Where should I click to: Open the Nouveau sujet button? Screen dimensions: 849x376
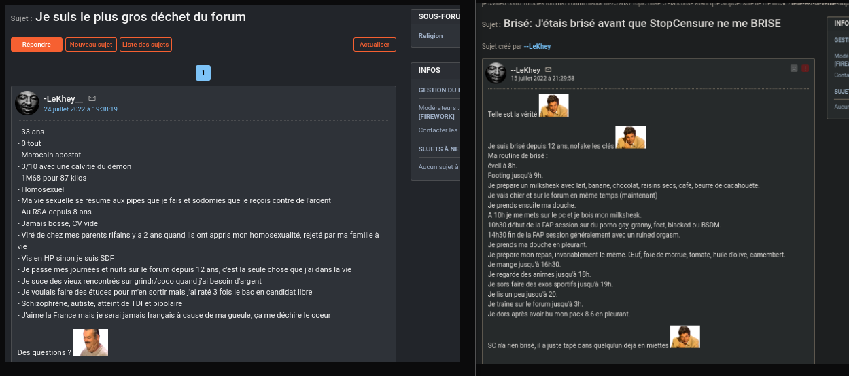click(x=91, y=45)
